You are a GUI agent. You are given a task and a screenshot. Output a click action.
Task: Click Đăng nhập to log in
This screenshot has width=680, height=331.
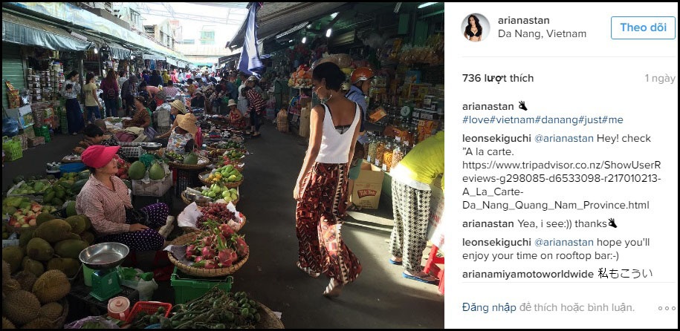point(489,308)
